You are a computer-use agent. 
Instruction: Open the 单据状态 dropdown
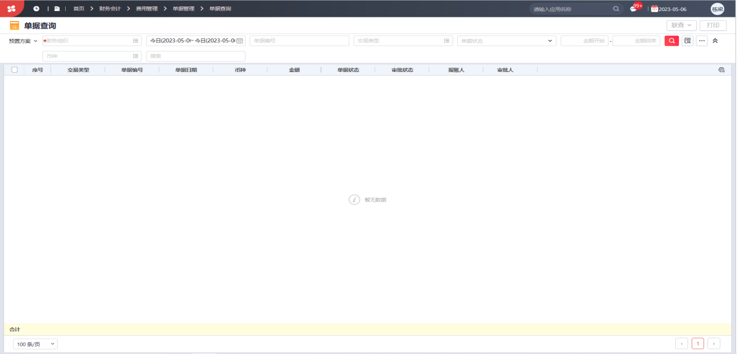point(507,41)
